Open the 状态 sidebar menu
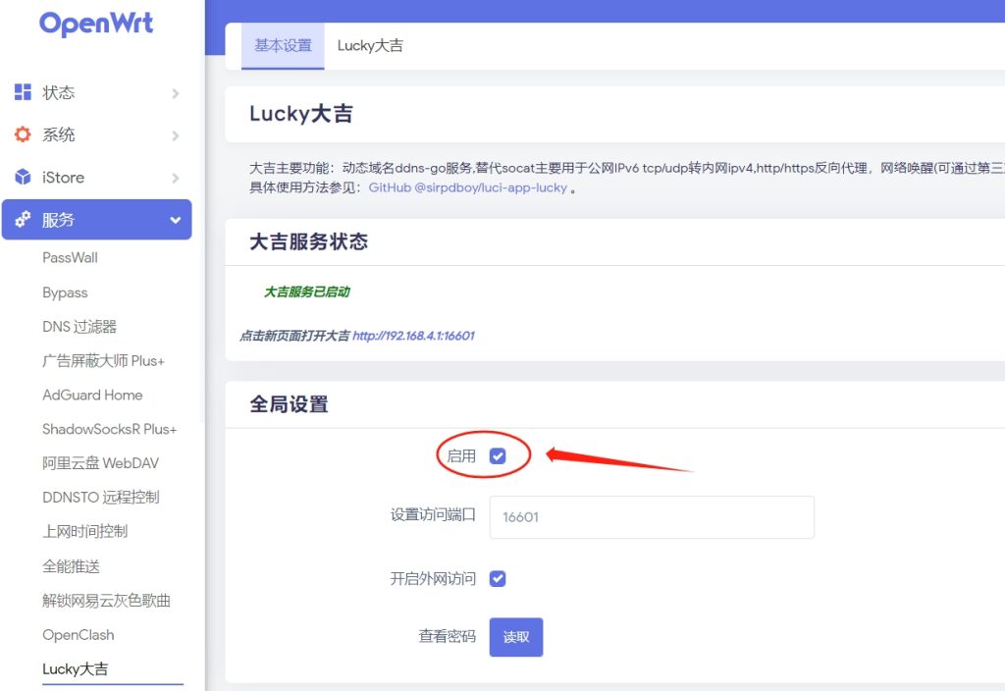Image resolution: width=1005 pixels, height=691 pixels. (97, 93)
